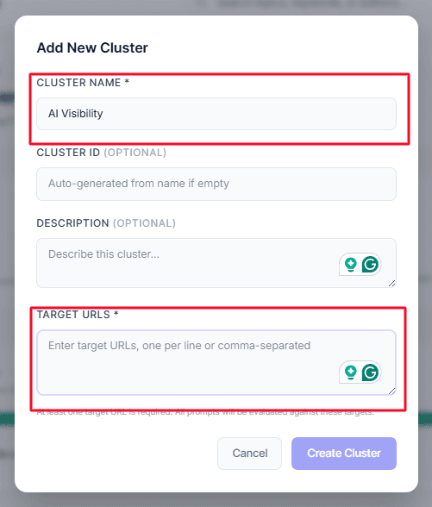The image size is (432, 507).
Task: Click the Grammarly G icon in Description box
Action: 370,265
